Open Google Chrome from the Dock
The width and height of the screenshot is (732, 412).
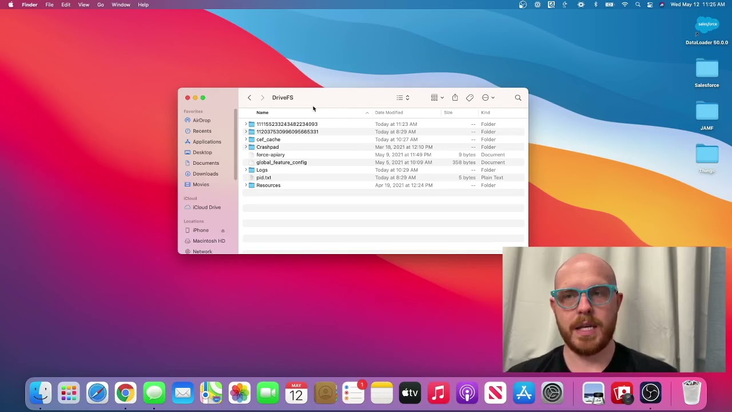[125, 393]
